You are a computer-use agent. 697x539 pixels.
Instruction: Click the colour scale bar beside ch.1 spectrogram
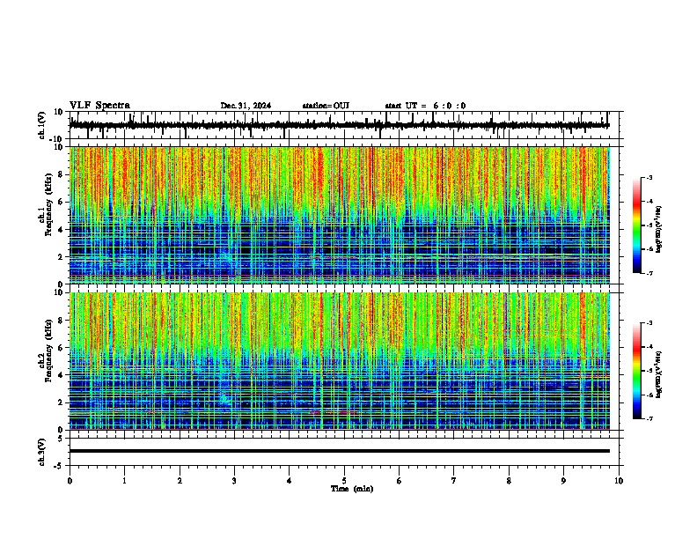636,225
